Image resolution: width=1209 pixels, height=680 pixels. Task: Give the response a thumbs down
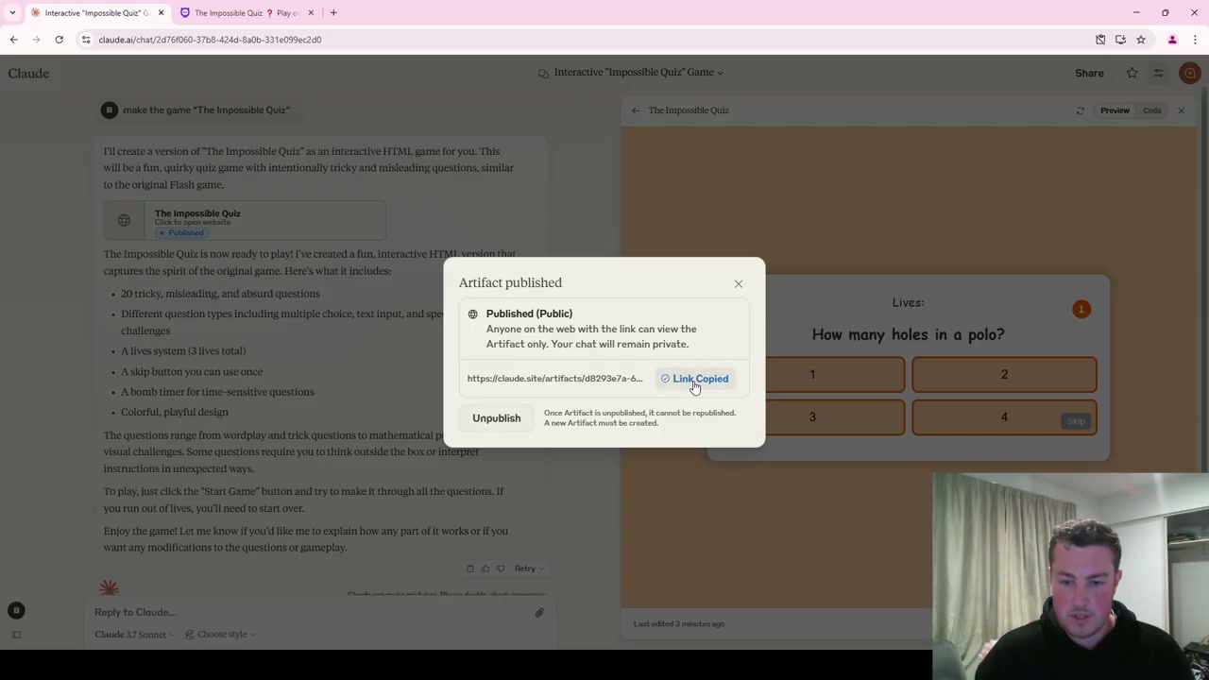pos(501,569)
